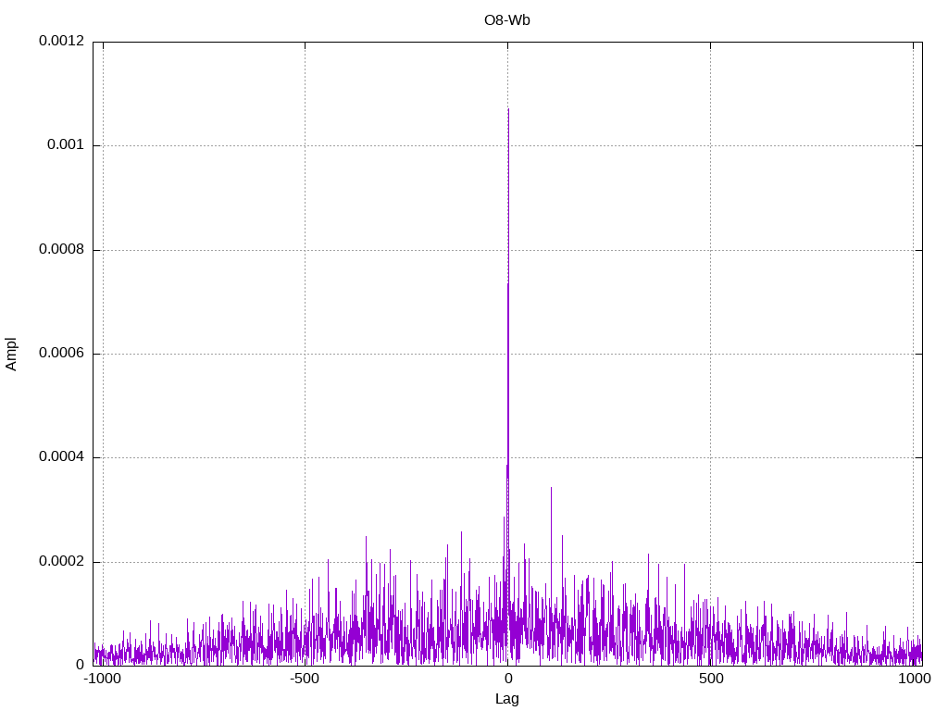Click the 0.0002 y-axis tick label
The height and width of the screenshot is (711, 948).
click(x=62, y=561)
